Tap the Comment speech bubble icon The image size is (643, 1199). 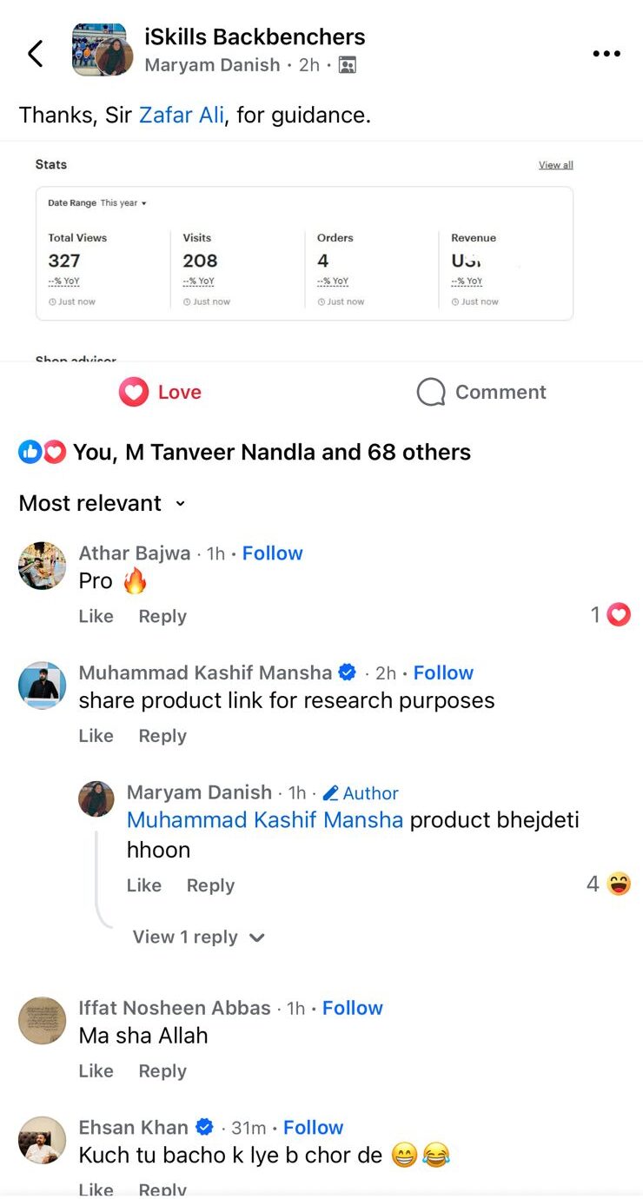(431, 393)
